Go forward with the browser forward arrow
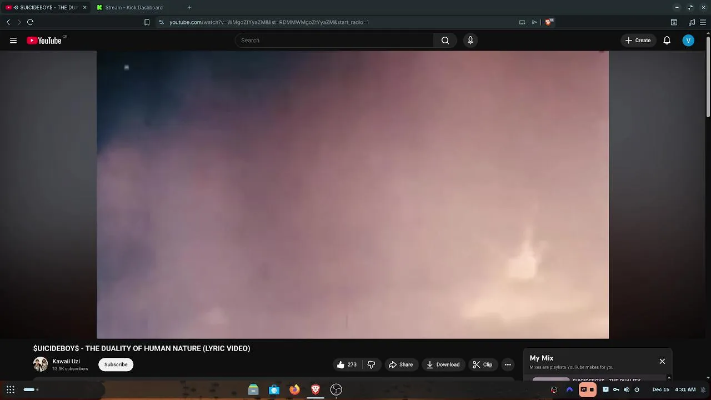711x400 pixels. [19, 22]
